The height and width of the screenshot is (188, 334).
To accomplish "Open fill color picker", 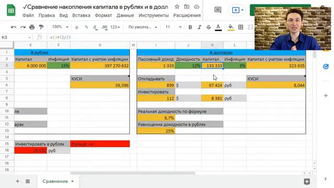I will (231, 27).
